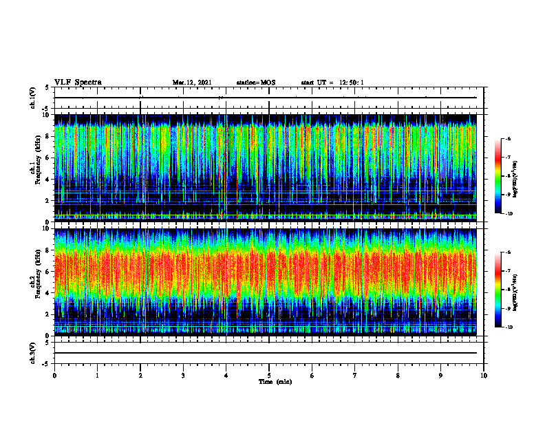
Task: Click the "VLF Spectra" title text
Action: (x=78, y=83)
